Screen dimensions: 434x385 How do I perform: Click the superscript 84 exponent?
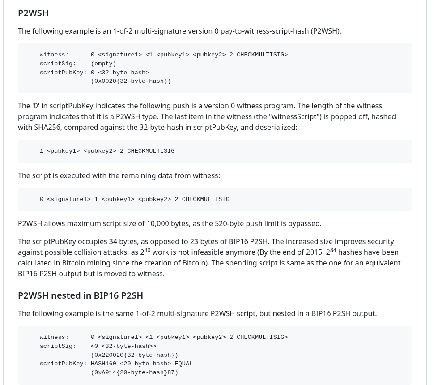pos(333,250)
